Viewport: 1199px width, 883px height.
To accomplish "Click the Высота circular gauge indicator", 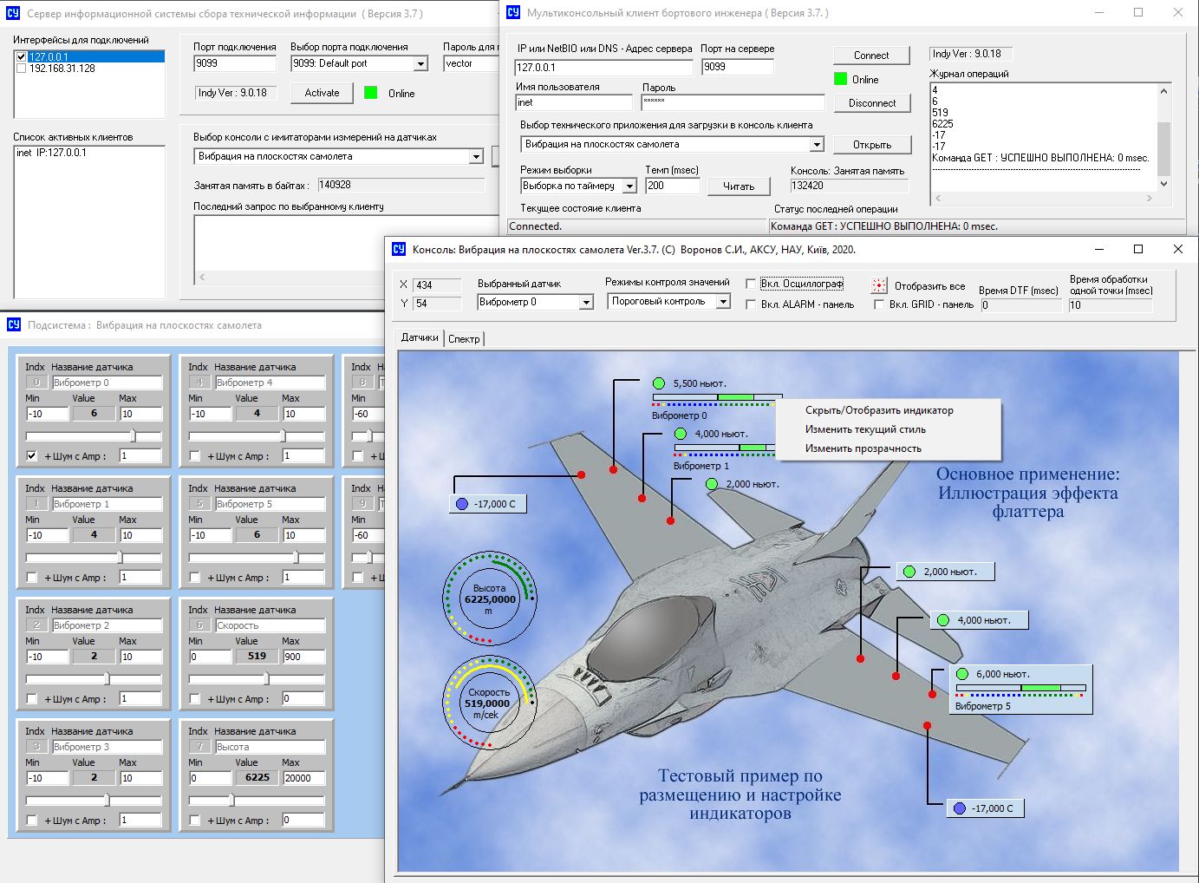I will pos(490,598).
